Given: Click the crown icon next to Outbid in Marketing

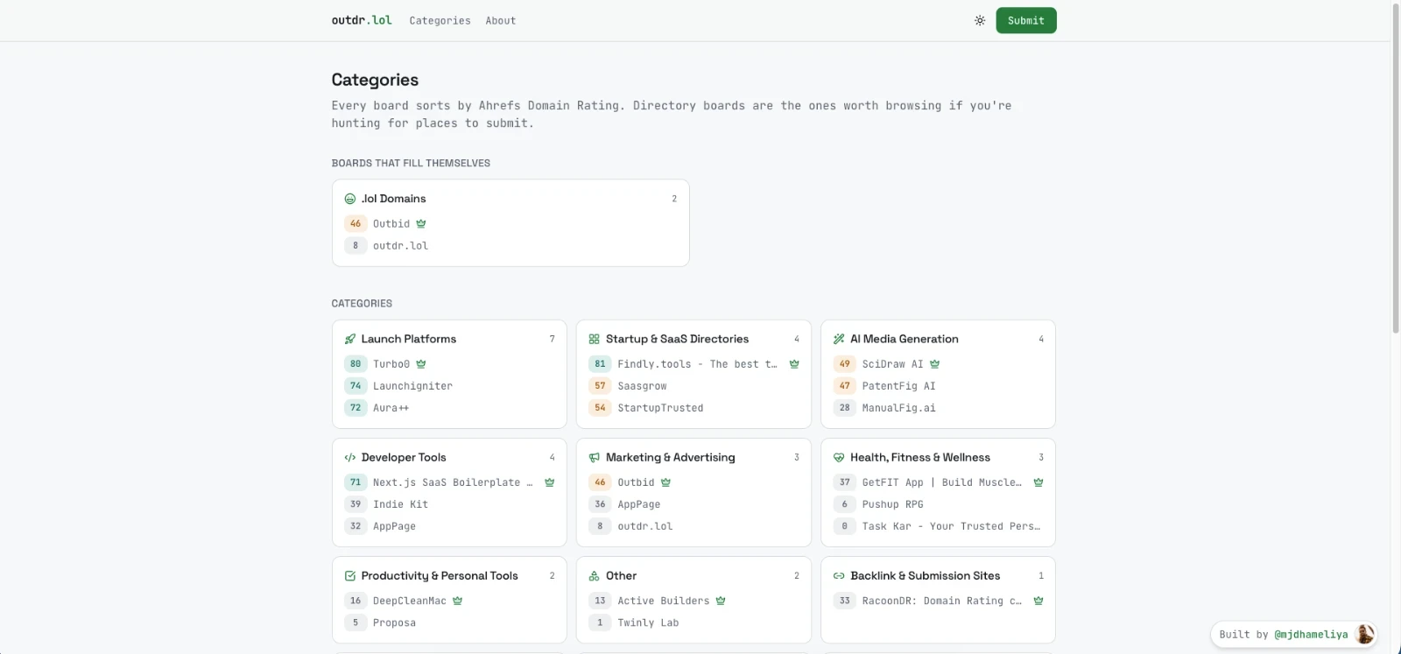Looking at the screenshot, I should (666, 482).
